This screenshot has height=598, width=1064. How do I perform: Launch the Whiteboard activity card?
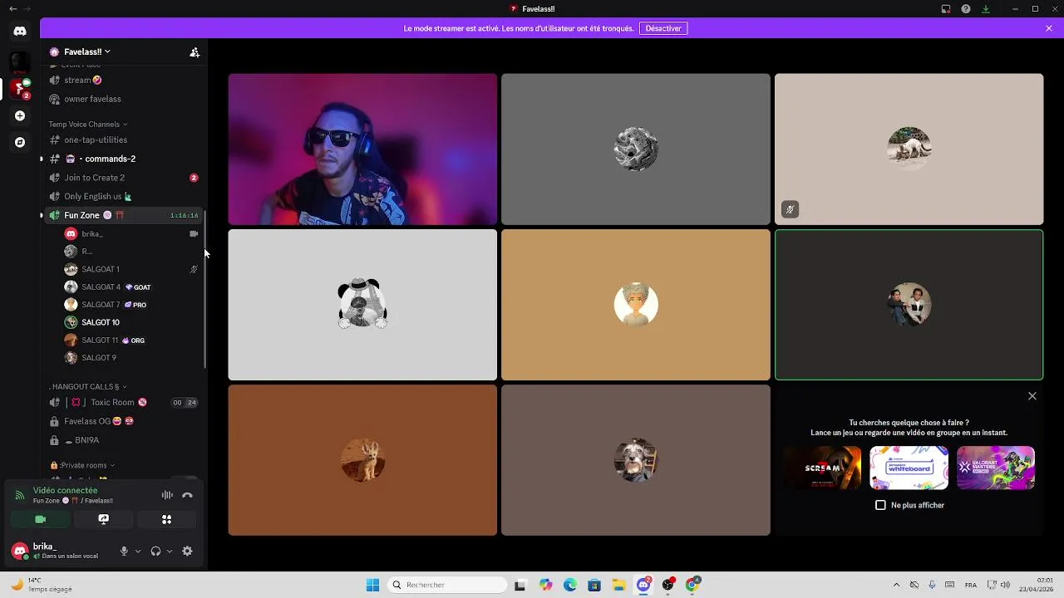coord(909,468)
